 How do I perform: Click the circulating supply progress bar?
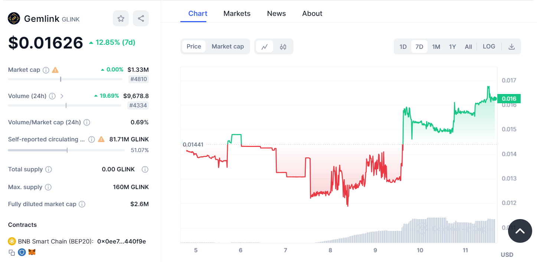[66, 150]
